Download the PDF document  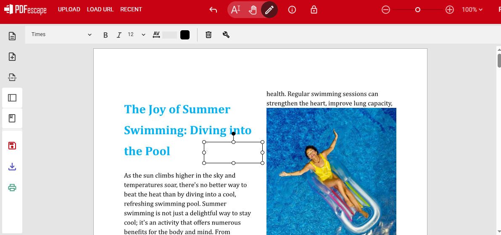coord(12,167)
